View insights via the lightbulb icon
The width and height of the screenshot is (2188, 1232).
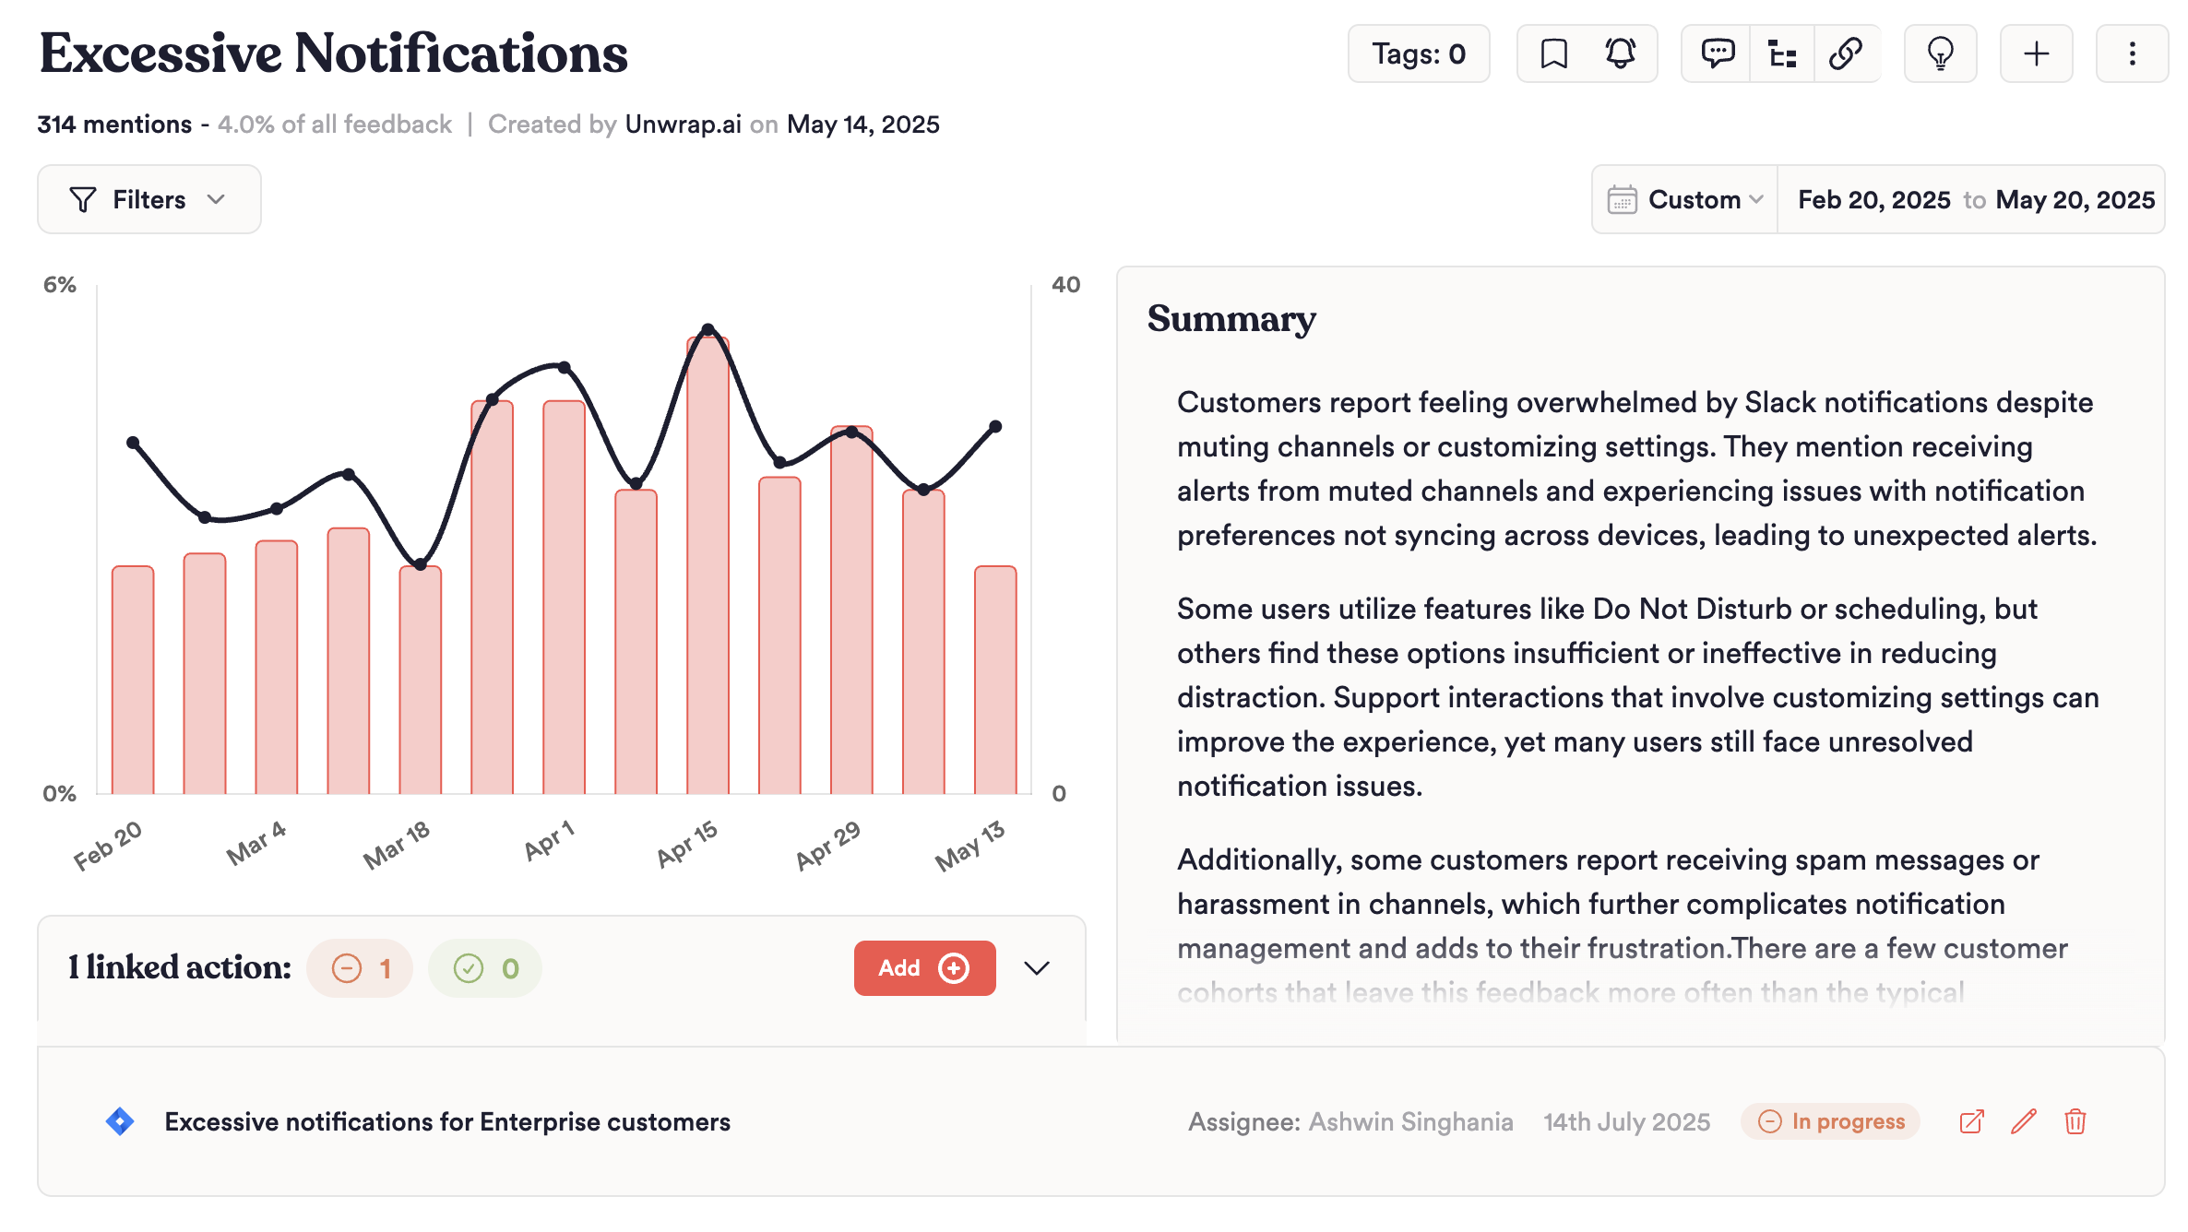coord(1941,53)
